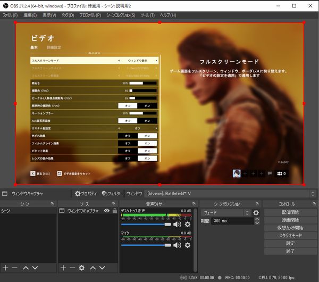Click the 明るさ brightness slider
The image size is (319, 282).
pyautogui.click(x=143, y=83)
